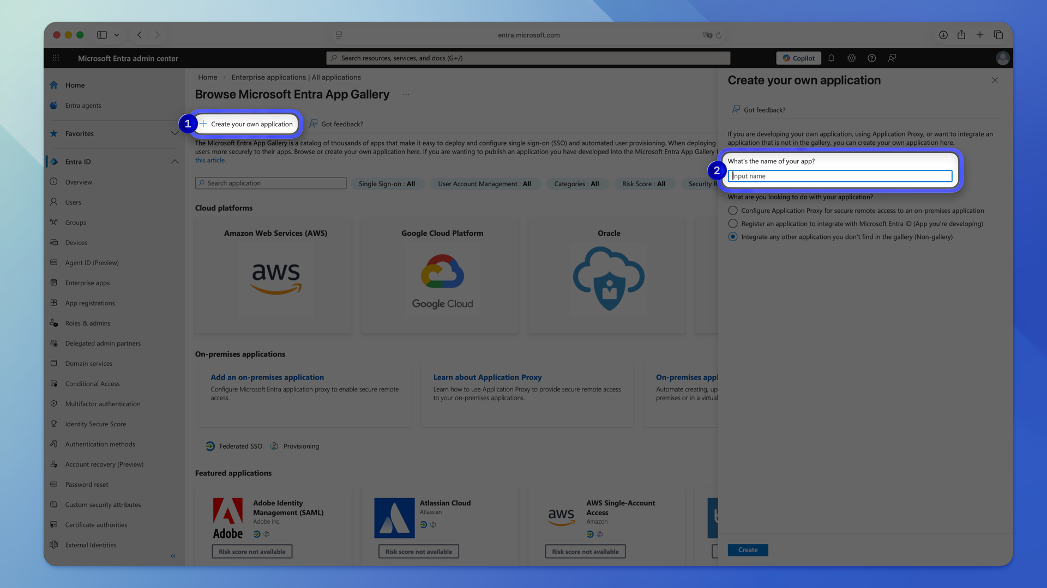
Task: Open Account recovery (Preview) menu item
Action: pyautogui.click(x=104, y=464)
